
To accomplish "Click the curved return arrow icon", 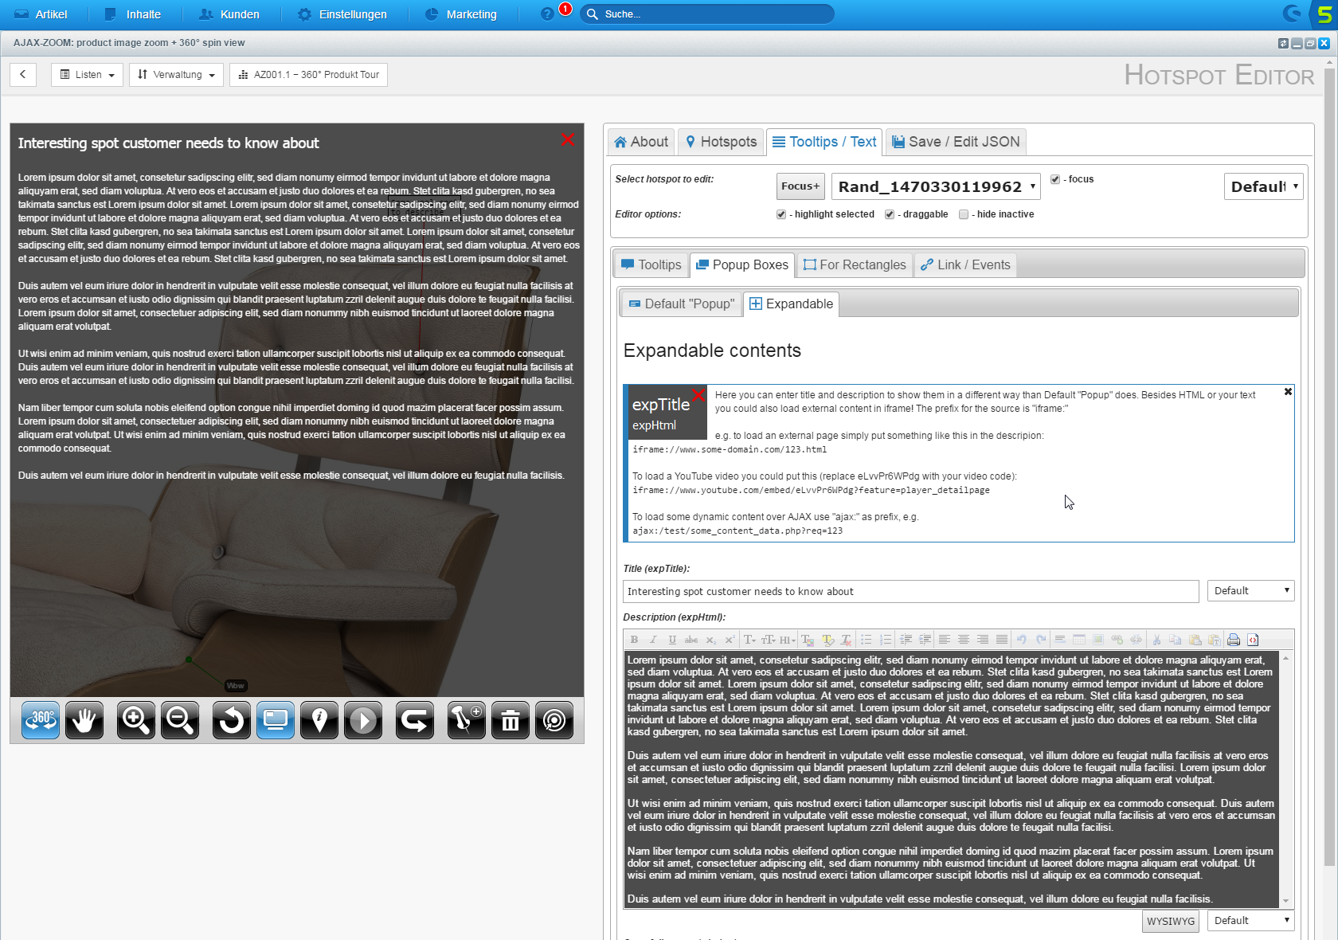I will tap(415, 720).
